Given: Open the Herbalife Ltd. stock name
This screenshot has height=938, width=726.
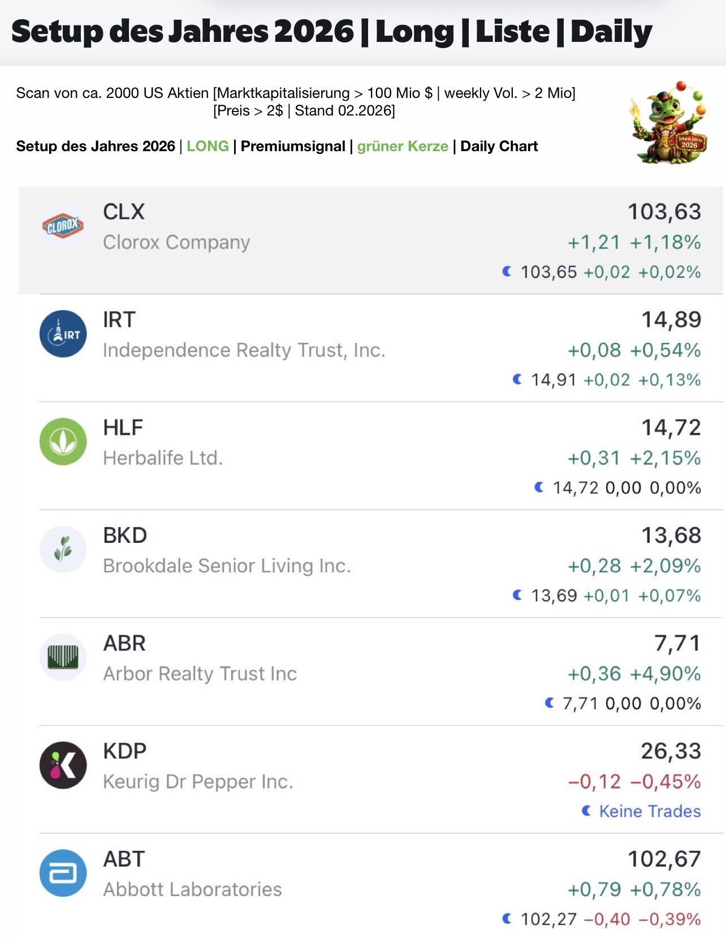Looking at the screenshot, I should click(163, 458).
